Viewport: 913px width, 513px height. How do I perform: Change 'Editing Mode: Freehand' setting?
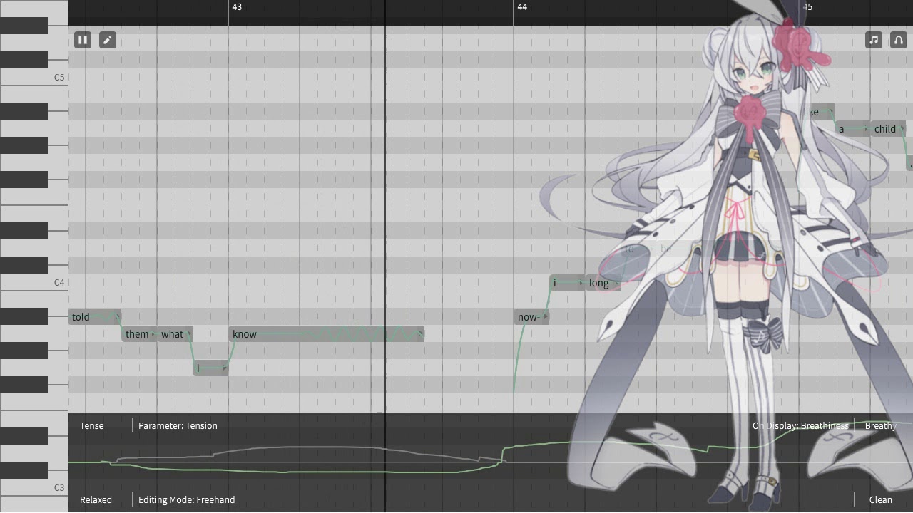click(186, 499)
